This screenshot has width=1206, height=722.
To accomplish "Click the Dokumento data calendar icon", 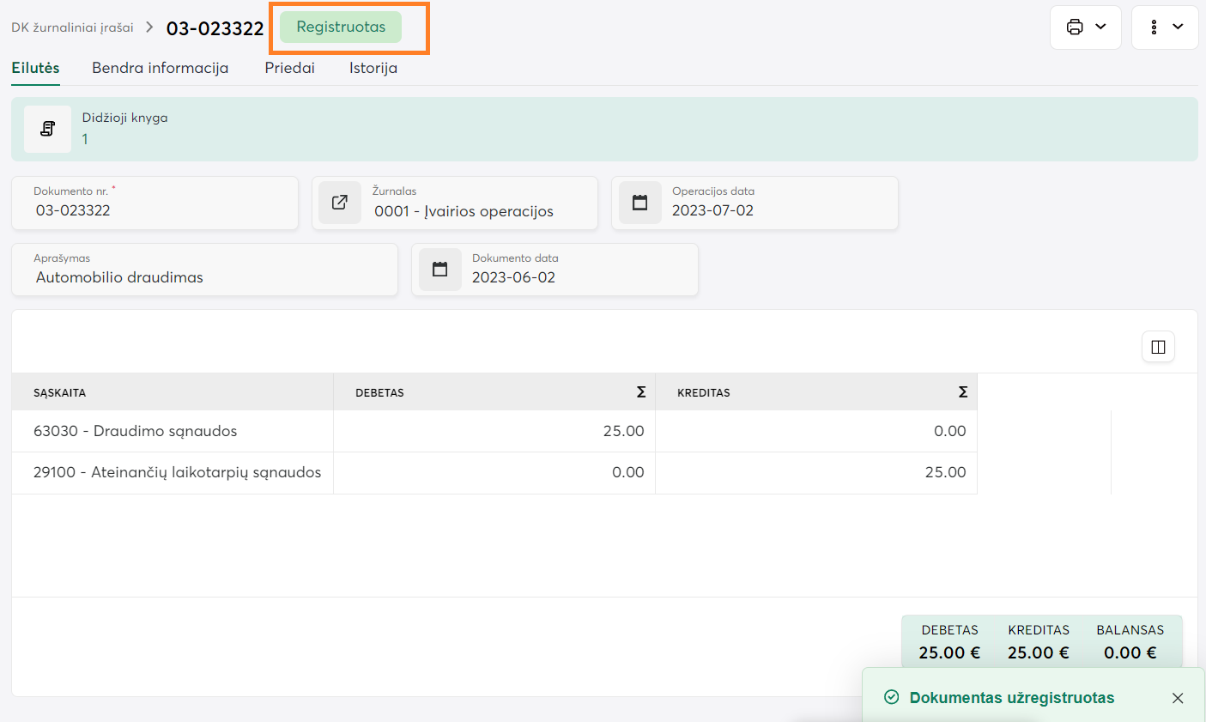I will (439, 270).
